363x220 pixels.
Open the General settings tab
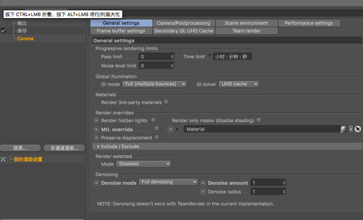click(x=121, y=23)
